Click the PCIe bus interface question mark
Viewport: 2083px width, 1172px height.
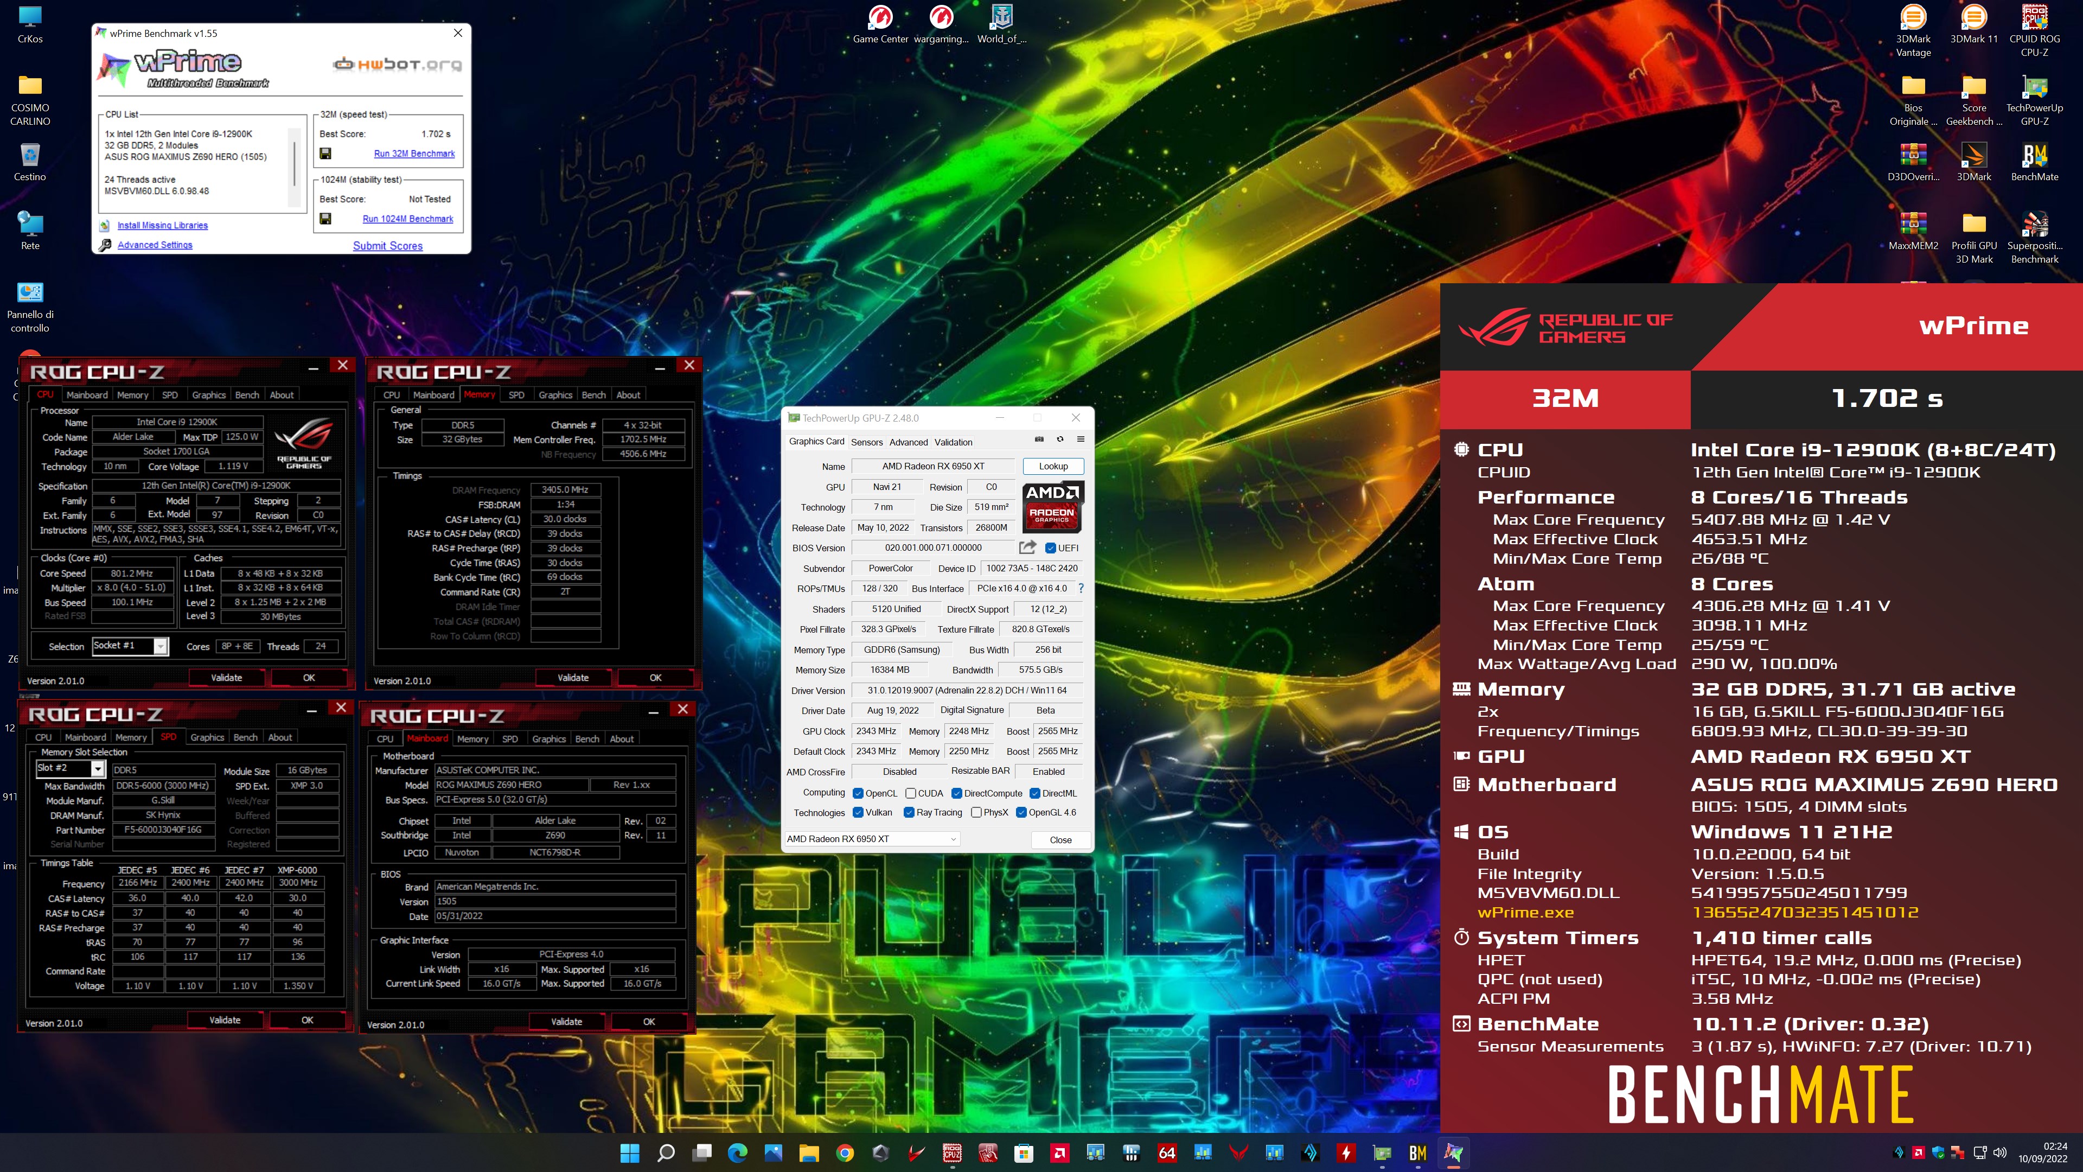tap(1081, 589)
